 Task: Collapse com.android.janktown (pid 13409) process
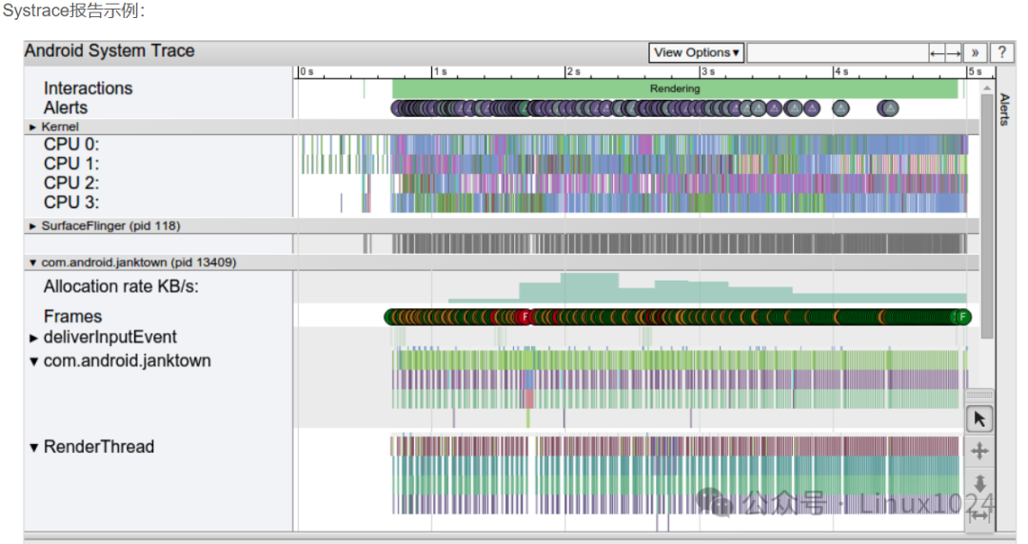tap(32, 262)
